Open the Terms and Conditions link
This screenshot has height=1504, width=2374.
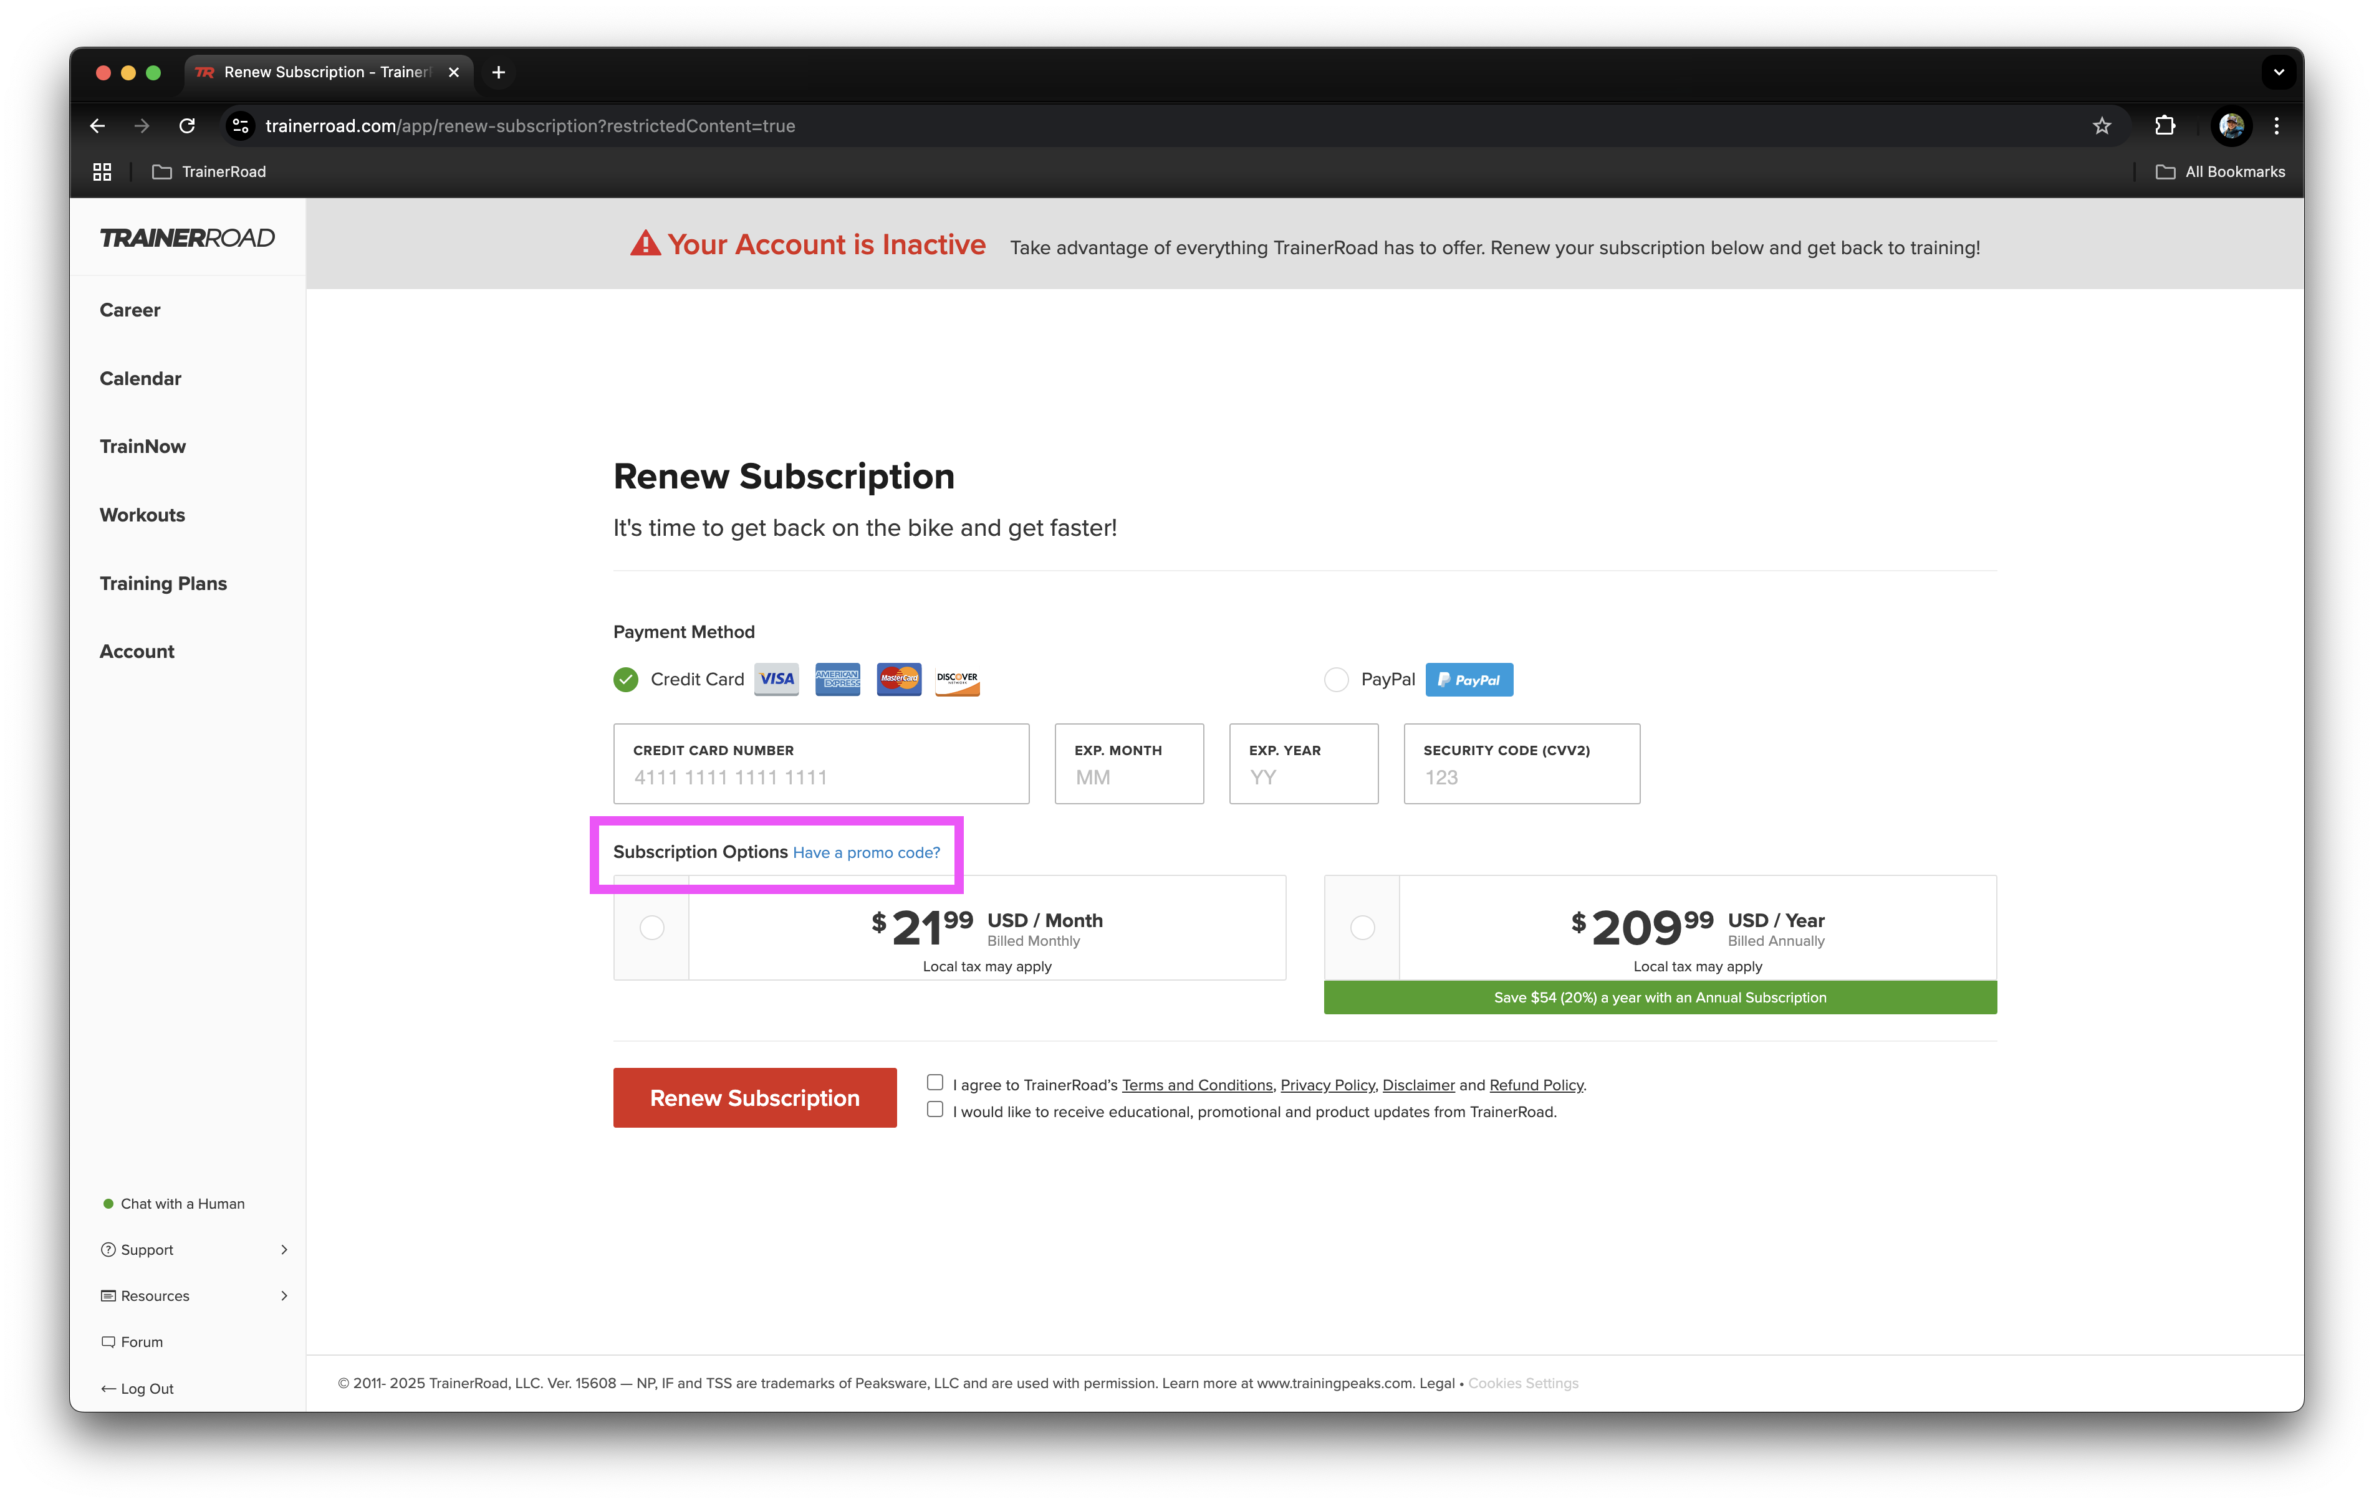coord(1197,1085)
